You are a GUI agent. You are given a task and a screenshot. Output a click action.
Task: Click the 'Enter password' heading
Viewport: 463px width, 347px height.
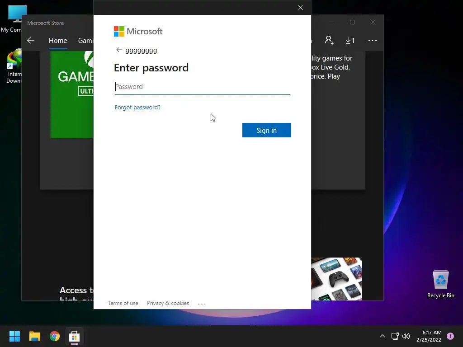click(x=151, y=68)
